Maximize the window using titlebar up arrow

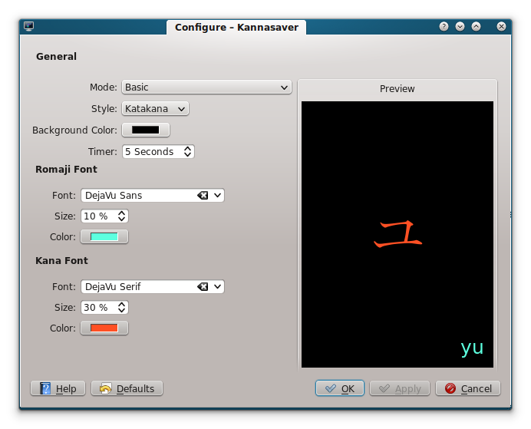click(477, 26)
